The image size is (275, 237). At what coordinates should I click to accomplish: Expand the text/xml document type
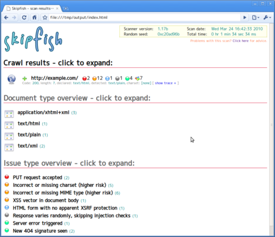pyautogui.click(x=28, y=146)
